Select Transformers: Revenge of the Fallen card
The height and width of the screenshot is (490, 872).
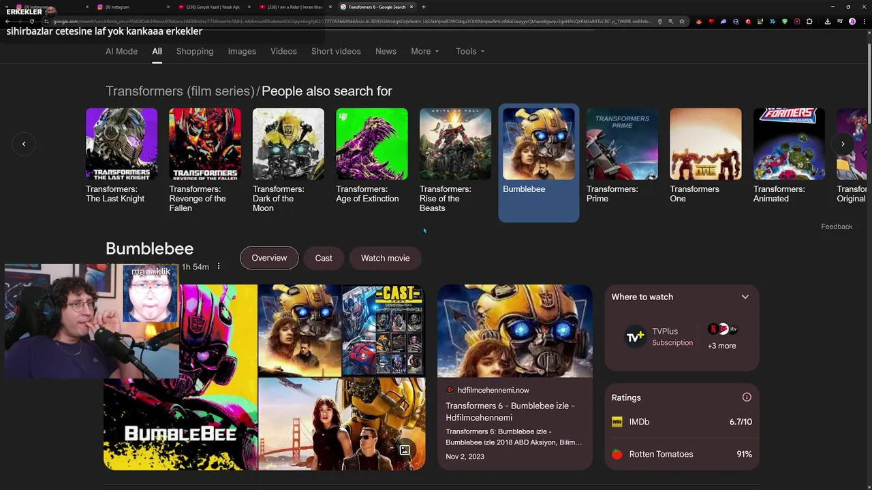point(204,161)
